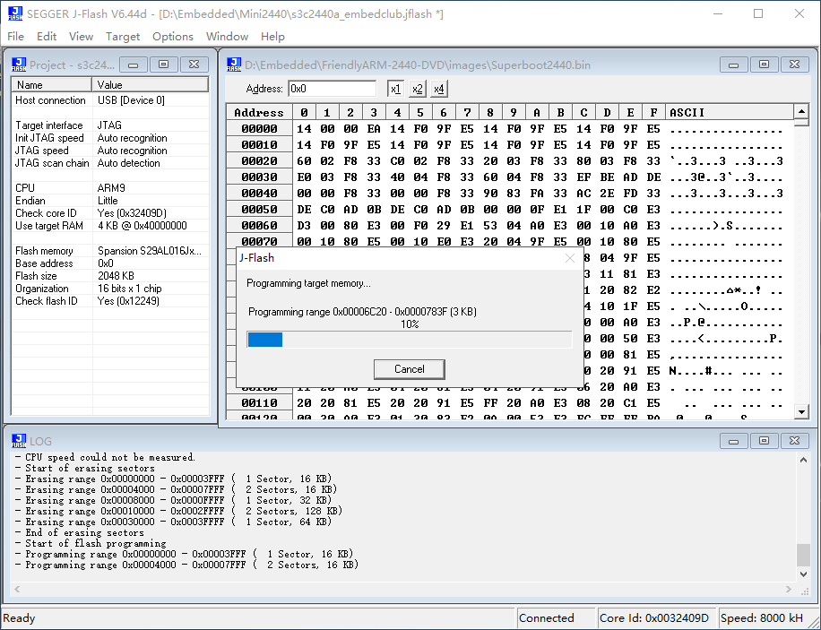Click the Value column header in Project panel
This screenshot has width=821, height=630.
click(x=151, y=85)
